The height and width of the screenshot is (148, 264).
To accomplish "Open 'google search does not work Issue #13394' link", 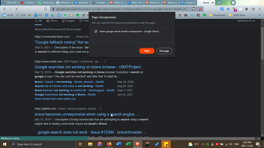I will click(92, 132).
